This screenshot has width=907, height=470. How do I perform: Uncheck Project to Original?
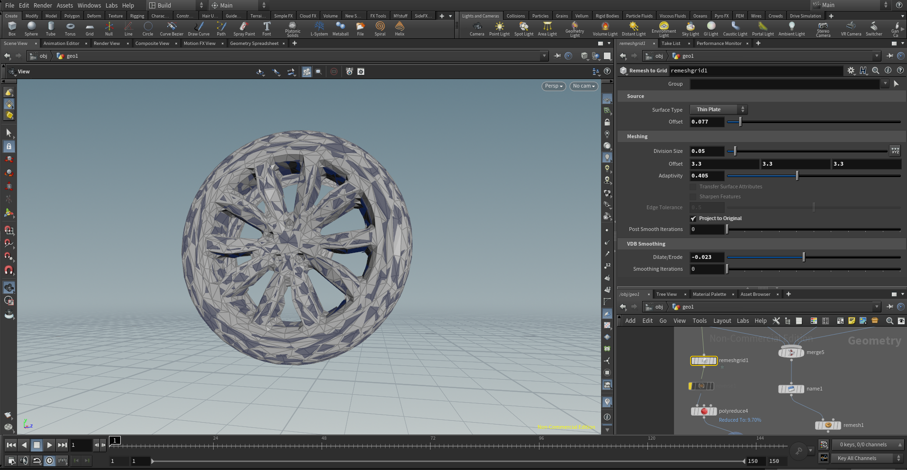point(693,219)
